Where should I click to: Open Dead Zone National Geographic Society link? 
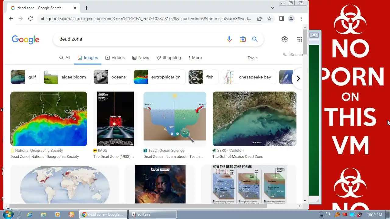click(x=44, y=157)
